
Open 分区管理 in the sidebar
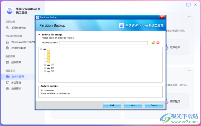16,83
